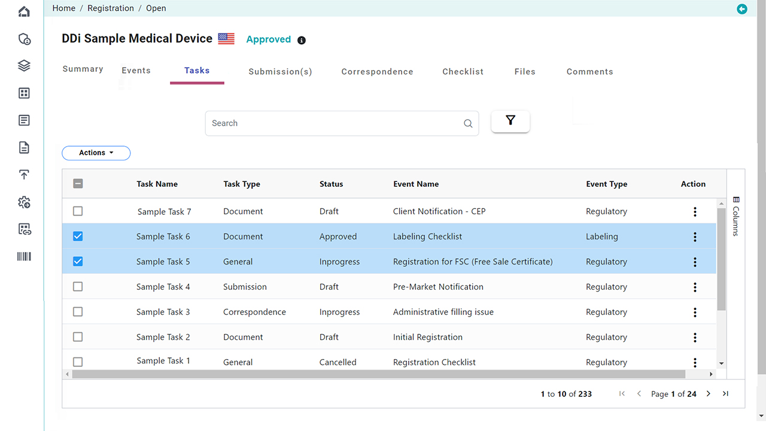
Task: Open the three-dot menu for Sample Task 4
Action: (x=695, y=287)
